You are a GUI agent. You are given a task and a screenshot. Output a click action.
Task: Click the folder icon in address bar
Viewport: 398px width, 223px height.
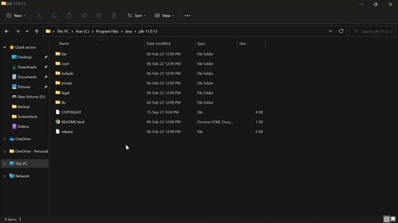pyautogui.click(x=48, y=32)
